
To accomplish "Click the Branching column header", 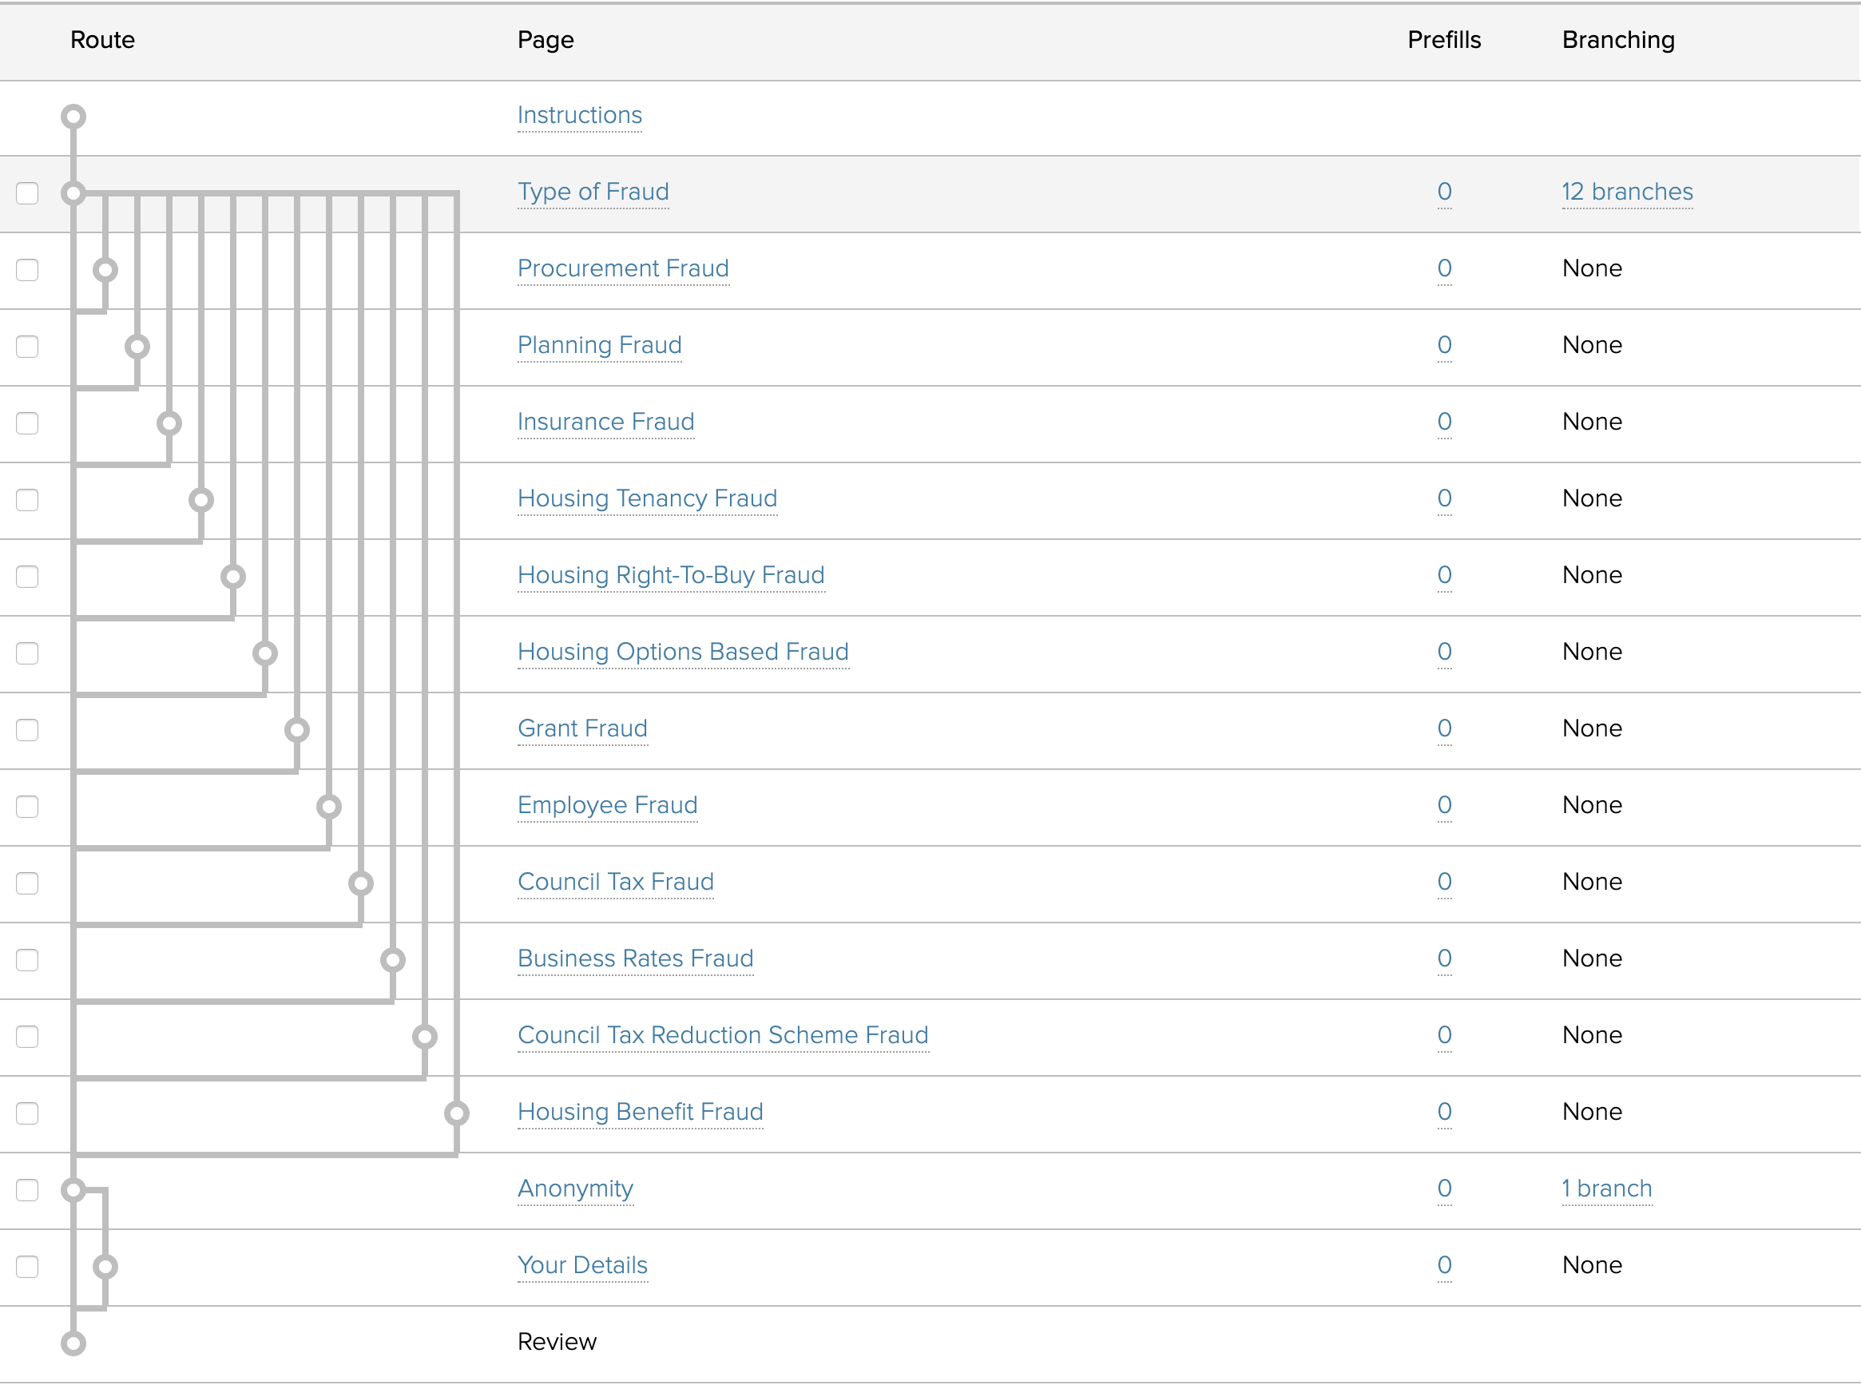I will (1618, 40).
